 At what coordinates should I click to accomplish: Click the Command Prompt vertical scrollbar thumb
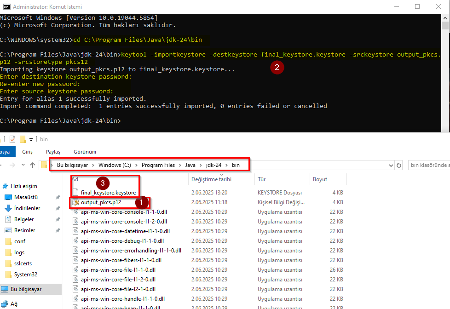(445, 25)
